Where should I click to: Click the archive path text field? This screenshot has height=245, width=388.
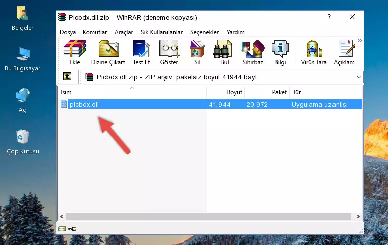(x=224, y=77)
